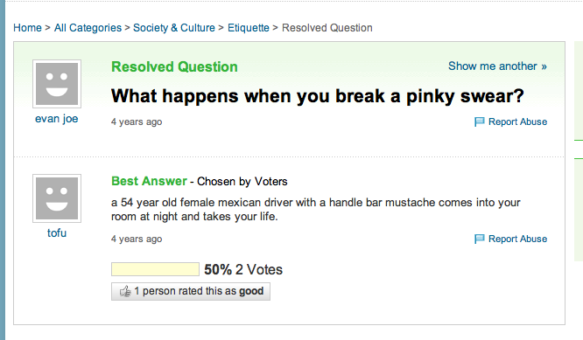Viewport: 583px width, 340px height.
Task: Click the 1 person rated good button
Action: (x=191, y=291)
